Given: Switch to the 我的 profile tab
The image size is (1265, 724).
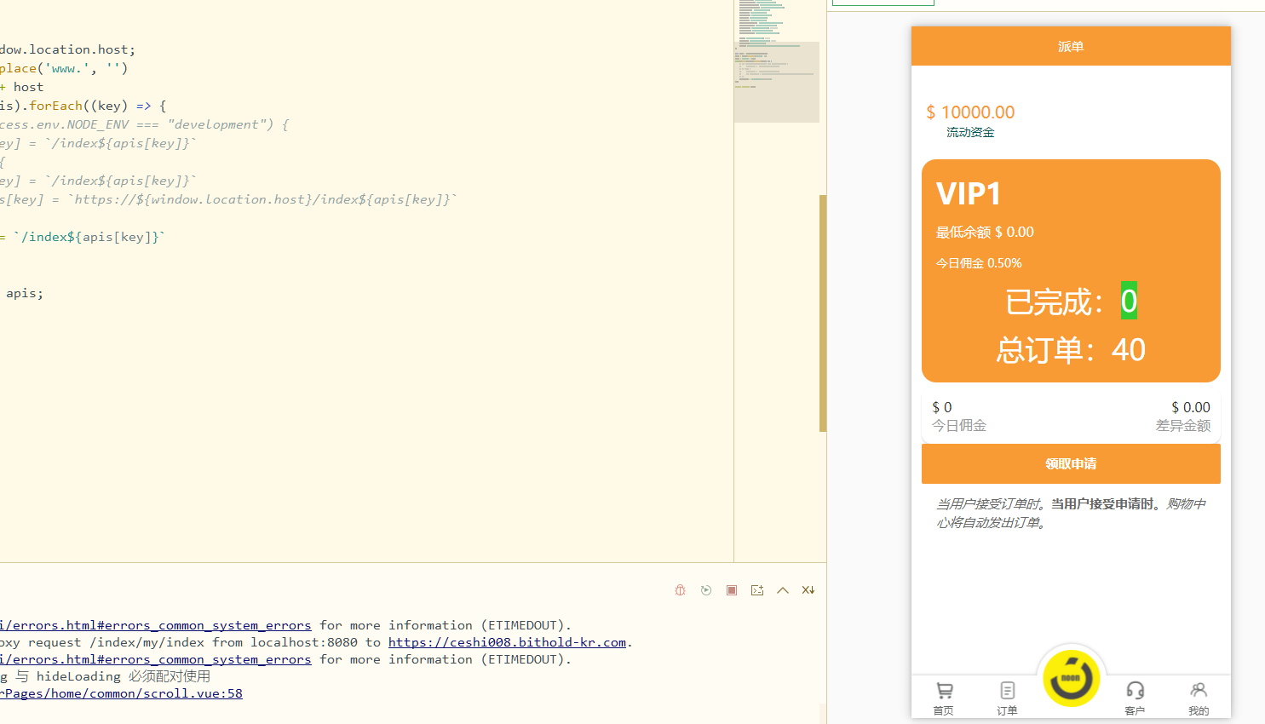Looking at the screenshot, I should click(1199, 698).
